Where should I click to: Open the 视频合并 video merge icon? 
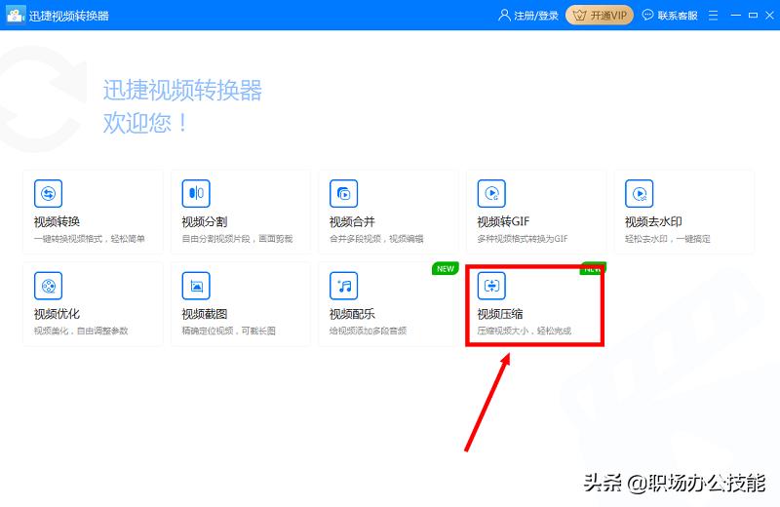point(344,194)
